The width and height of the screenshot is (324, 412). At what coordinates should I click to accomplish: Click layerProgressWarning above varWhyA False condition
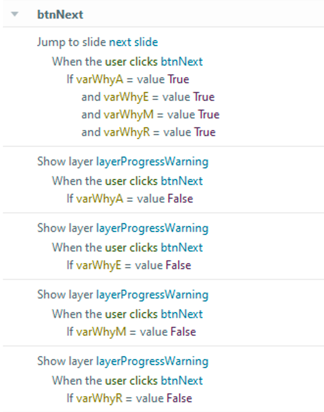[152, 161]
